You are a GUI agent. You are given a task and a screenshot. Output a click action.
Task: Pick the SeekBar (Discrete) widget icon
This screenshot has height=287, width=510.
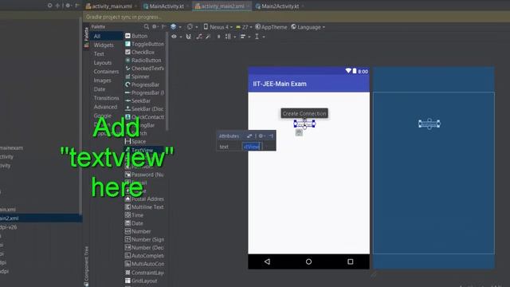tap(127, 108)
